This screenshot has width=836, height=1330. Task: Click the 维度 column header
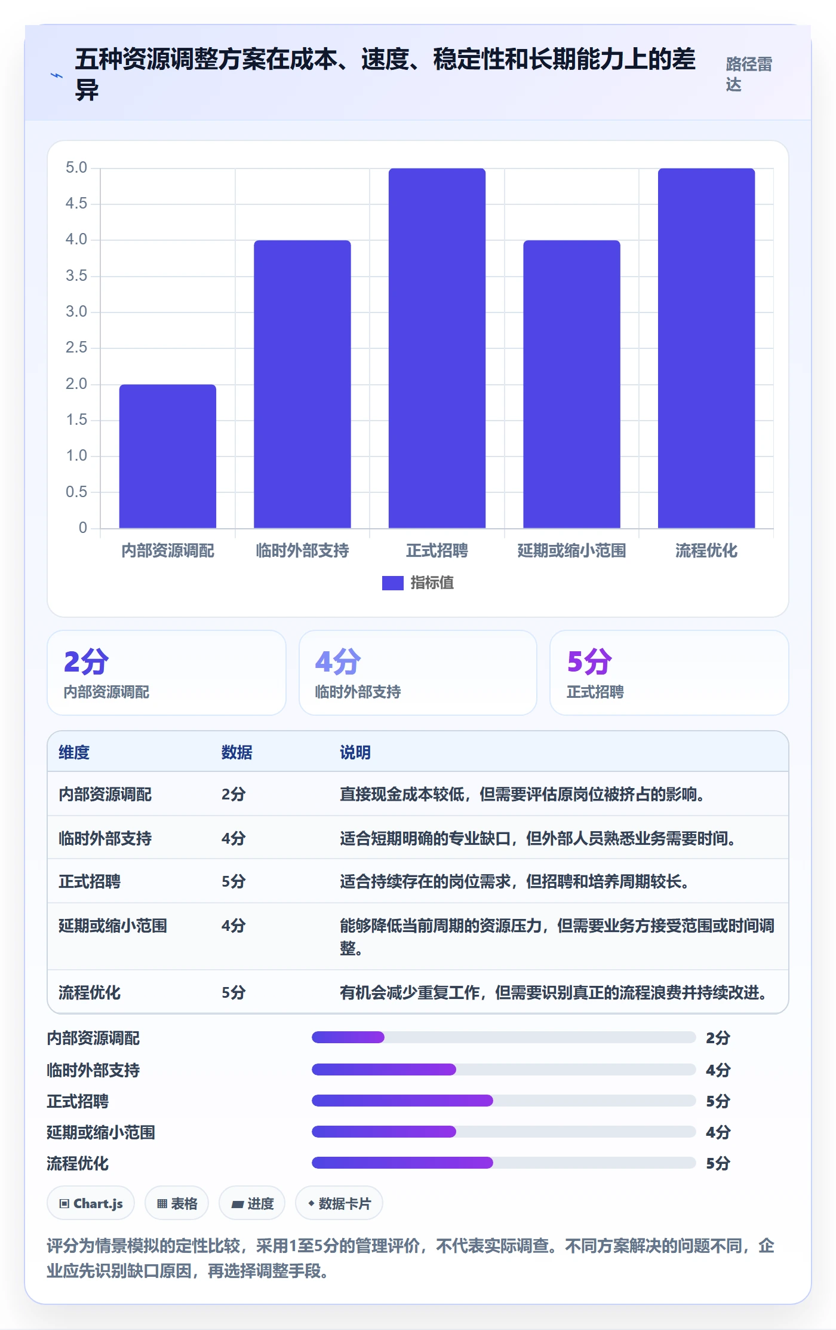pos(74,752)
